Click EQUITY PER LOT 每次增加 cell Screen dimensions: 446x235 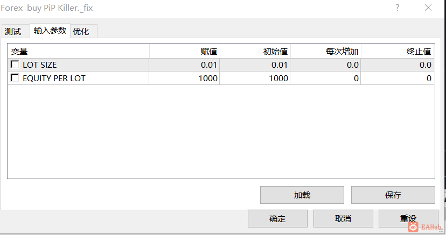[325, 78]
